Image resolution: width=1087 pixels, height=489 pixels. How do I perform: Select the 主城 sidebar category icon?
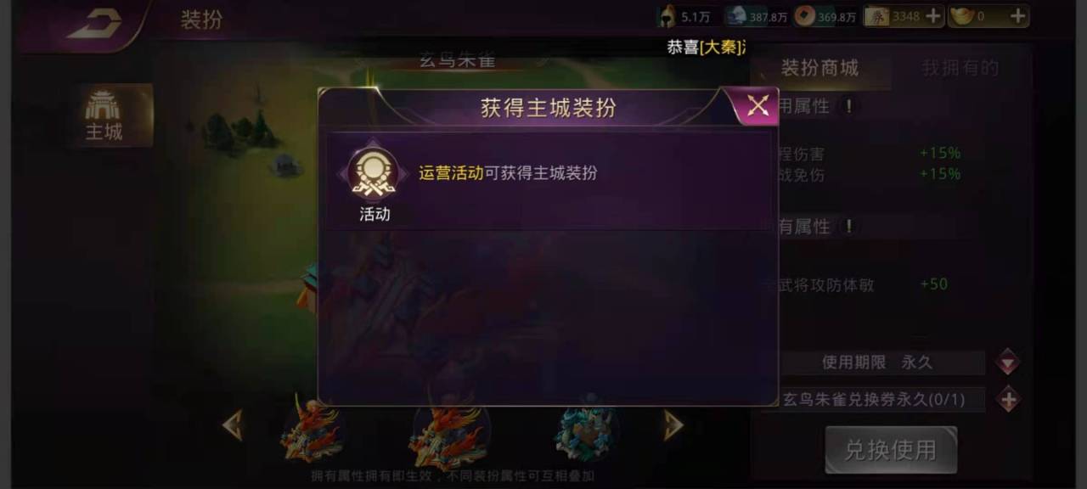104,115
